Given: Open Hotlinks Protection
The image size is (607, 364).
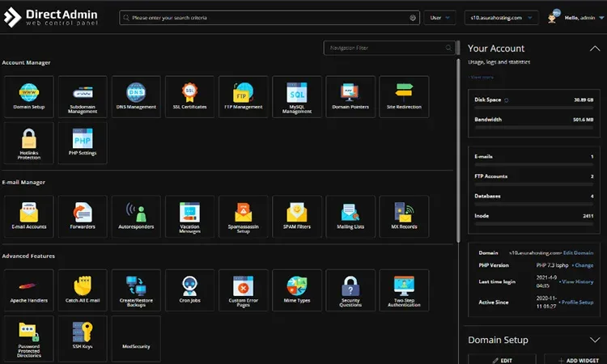Looking at the screenshot, I should coord(29,143).
